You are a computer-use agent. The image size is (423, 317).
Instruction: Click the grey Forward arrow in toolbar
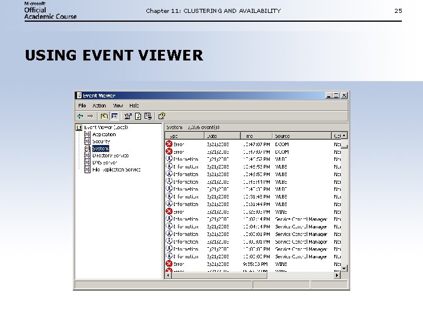(90, 116)
